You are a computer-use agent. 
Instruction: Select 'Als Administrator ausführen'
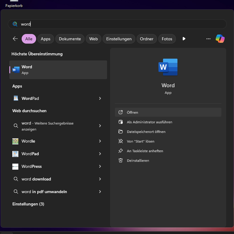pos(149,122)
